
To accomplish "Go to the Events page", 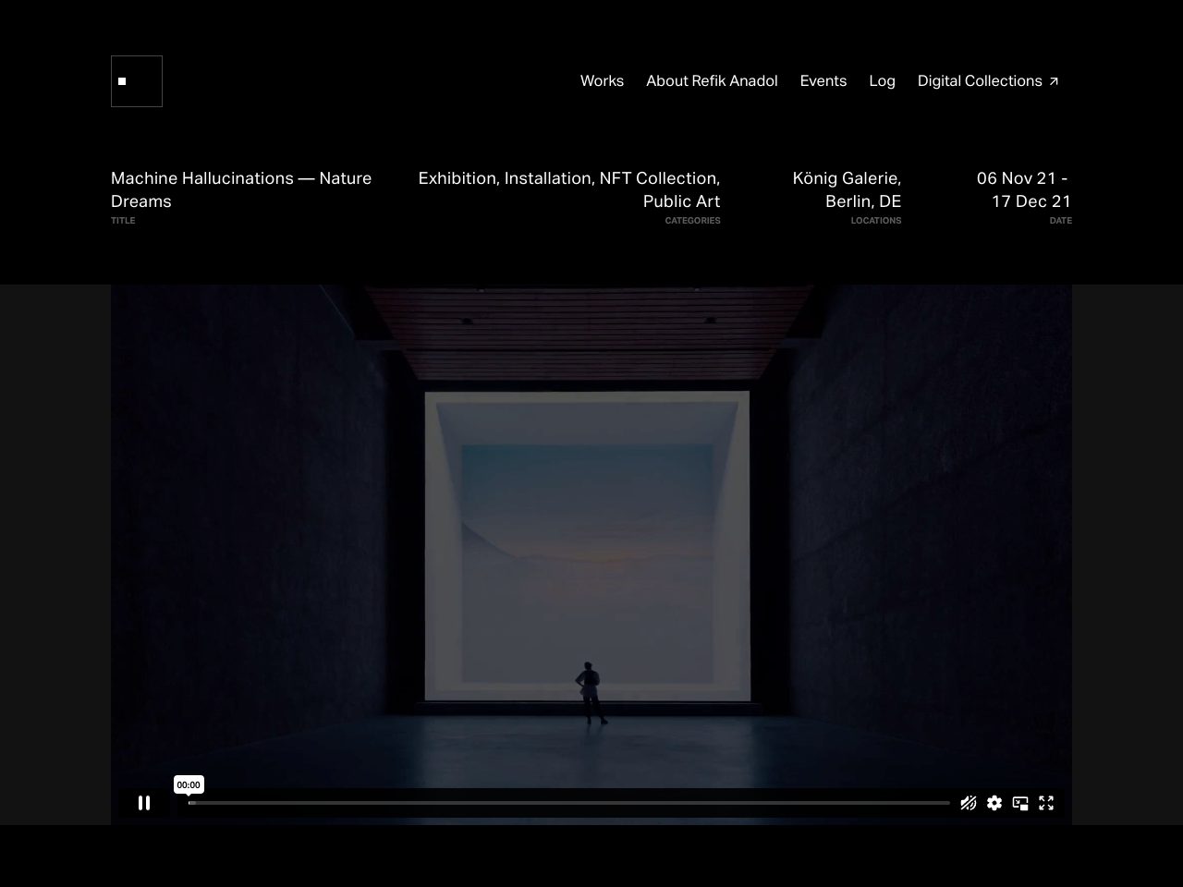I will [823, 81].
